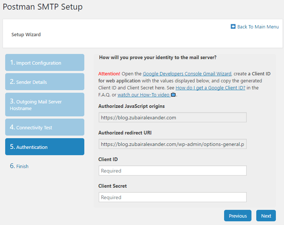Screen dimensions: 284x225
Task: Focus the Client ID input field
Action: (172, 171)
